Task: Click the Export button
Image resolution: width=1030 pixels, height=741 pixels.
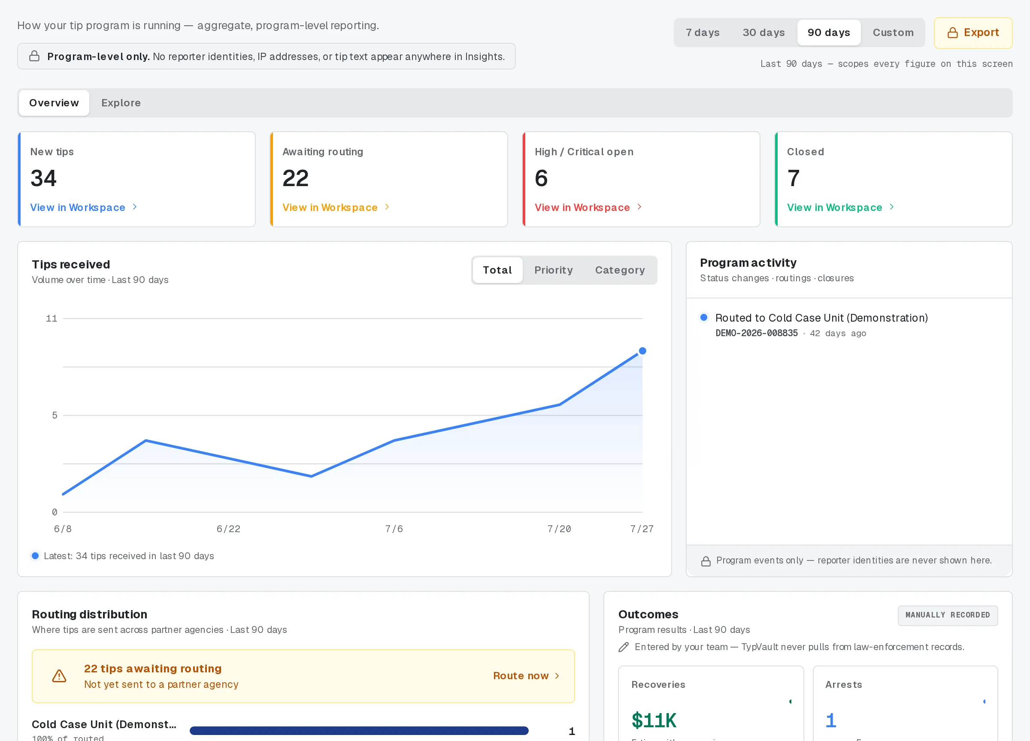Action: [973, 33]
